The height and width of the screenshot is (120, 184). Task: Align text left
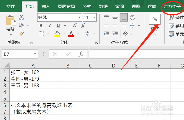click(x=106, y=26)
